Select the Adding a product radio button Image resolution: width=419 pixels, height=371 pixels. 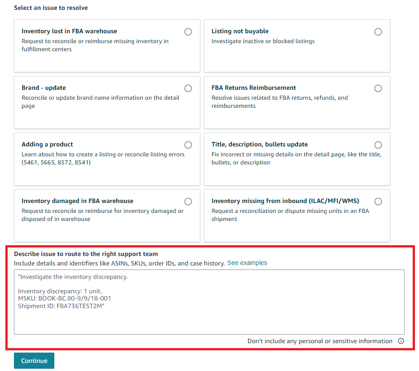pos(188,145)
